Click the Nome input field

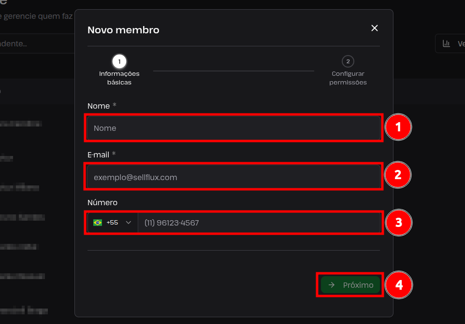point(233,128)
